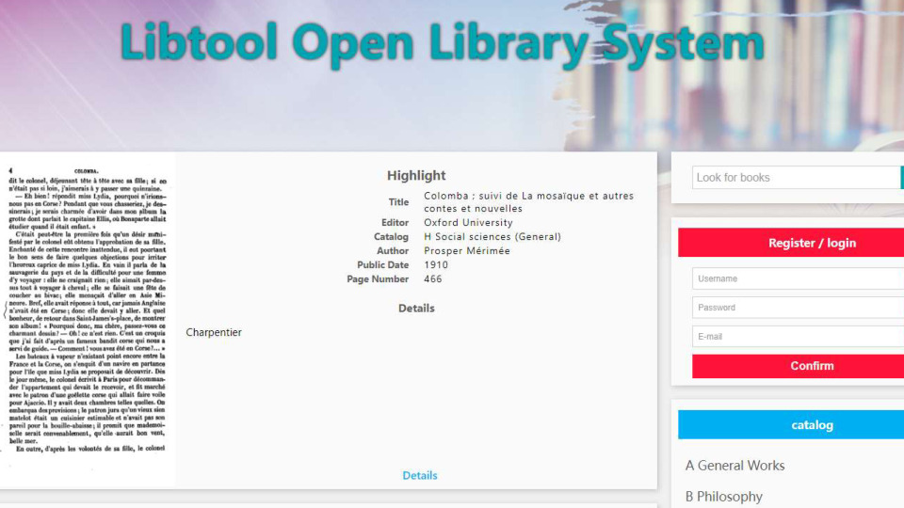Click the Oxford University editor value
This screenshot has width=904, height=508.
pos(468,222)
